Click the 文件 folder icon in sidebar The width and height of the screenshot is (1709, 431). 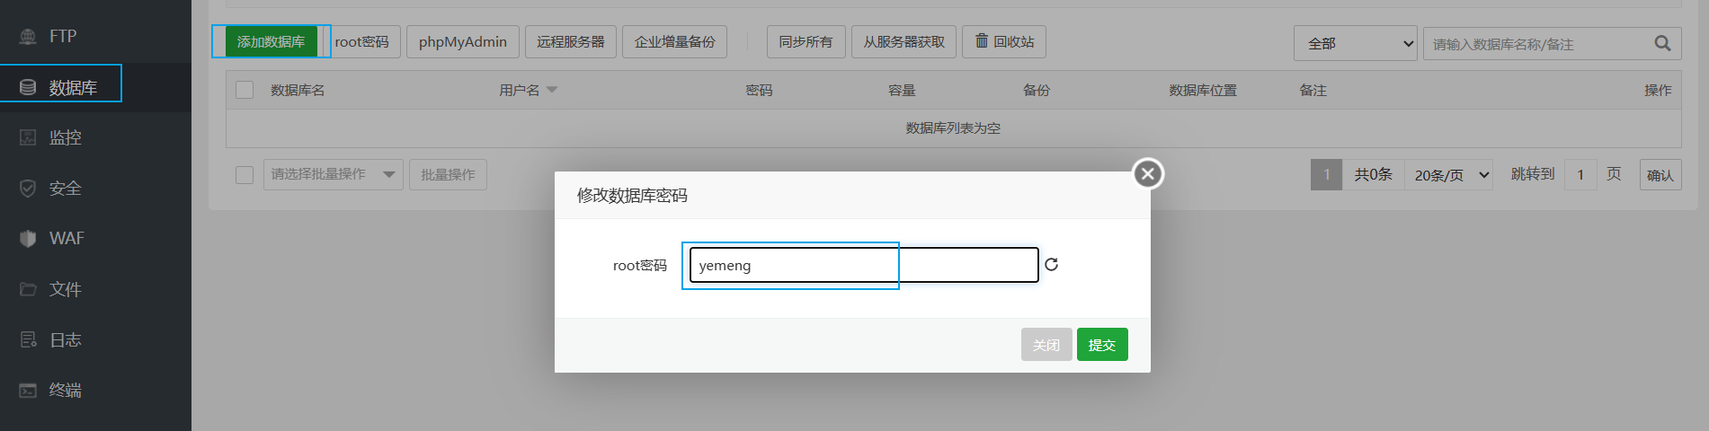coord(28,289)
